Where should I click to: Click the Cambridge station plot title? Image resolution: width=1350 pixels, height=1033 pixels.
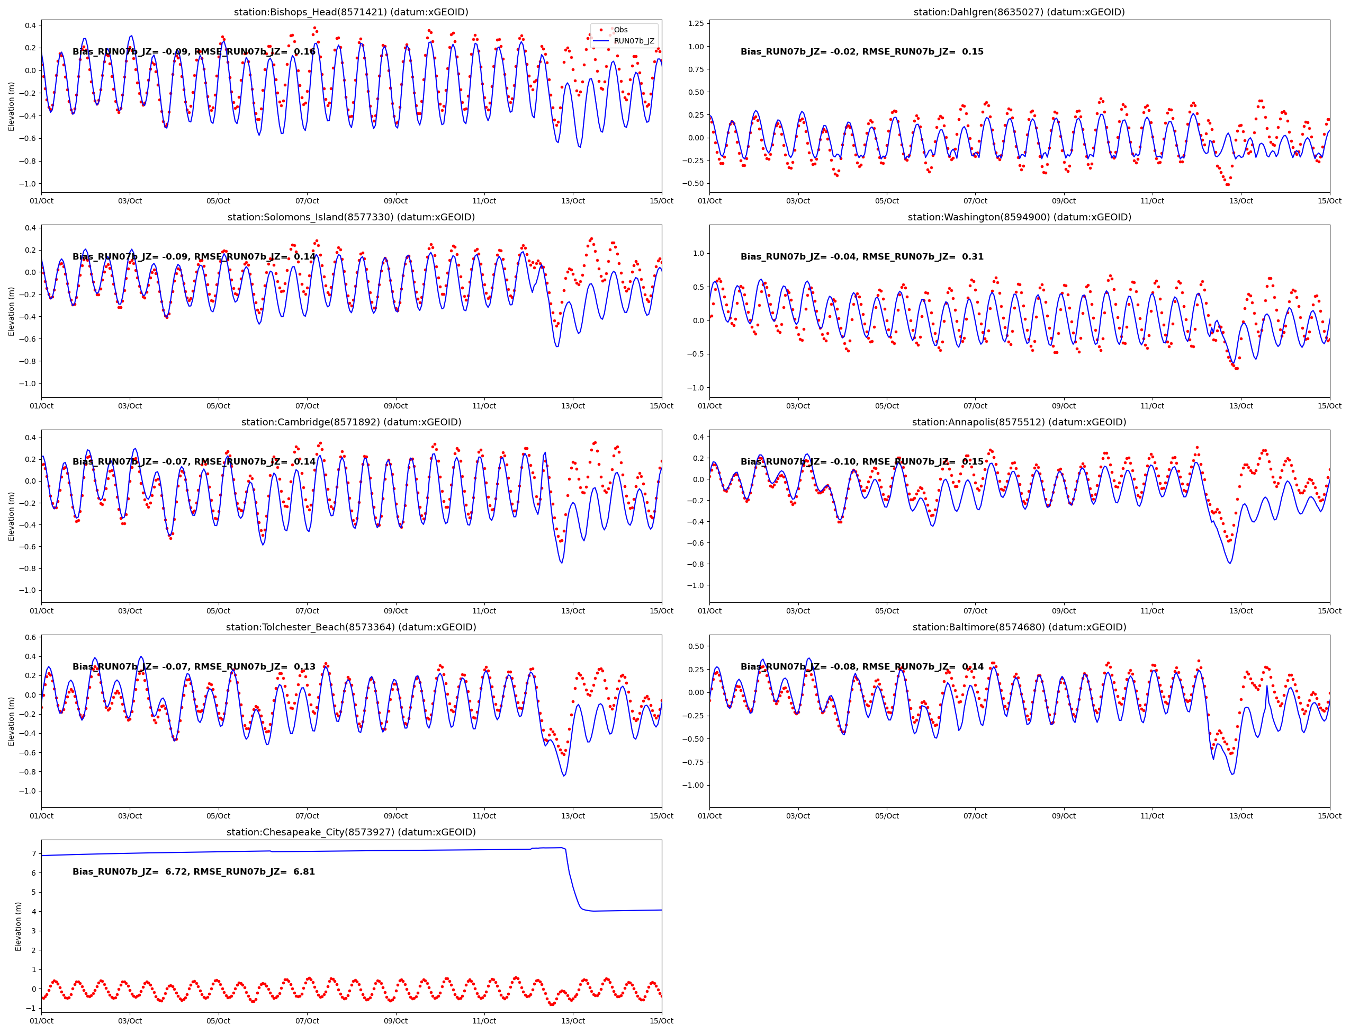click(351, 422)
